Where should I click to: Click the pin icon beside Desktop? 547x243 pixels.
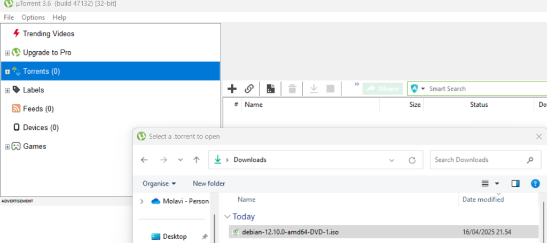(205, 237)
